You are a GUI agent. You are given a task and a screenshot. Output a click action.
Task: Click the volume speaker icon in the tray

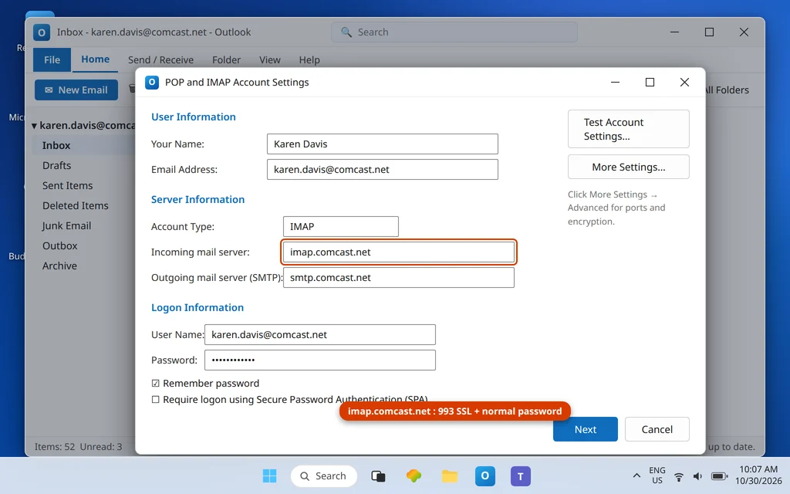(x=697, y=476)
